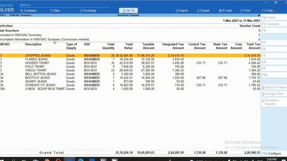This screenshot has height=161, width=287.
Task: Select the HOODED TSHIRT row
Action: pos(130,63)
